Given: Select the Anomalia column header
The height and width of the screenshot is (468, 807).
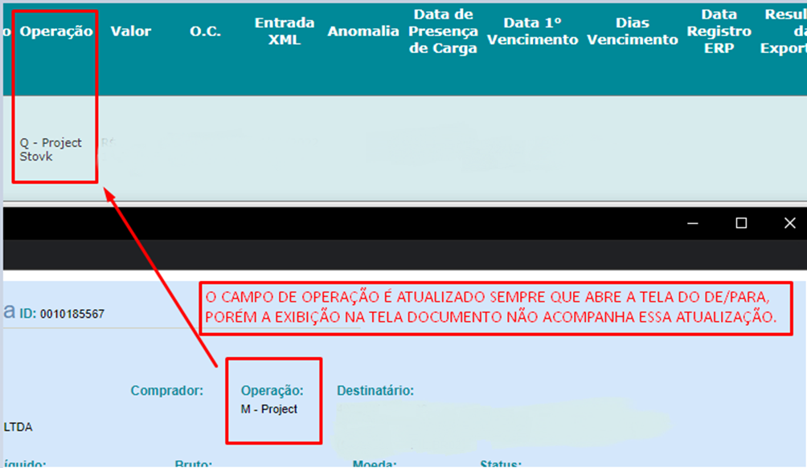Looking at the screenshot, I should (363, 31).
